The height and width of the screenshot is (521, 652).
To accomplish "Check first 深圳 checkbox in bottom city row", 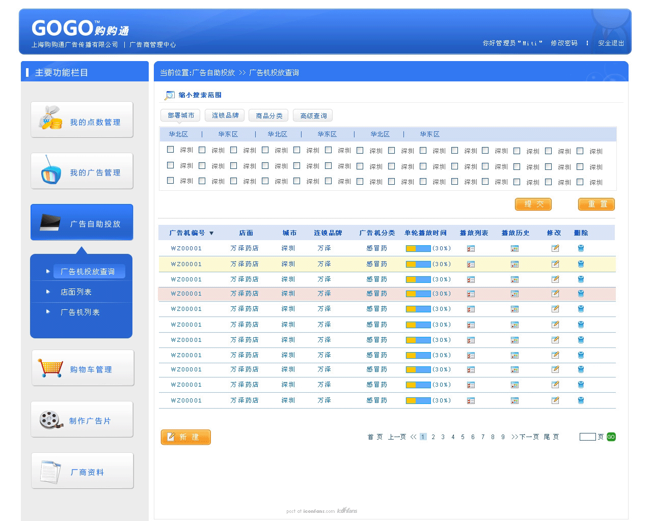I will (171, 180).
